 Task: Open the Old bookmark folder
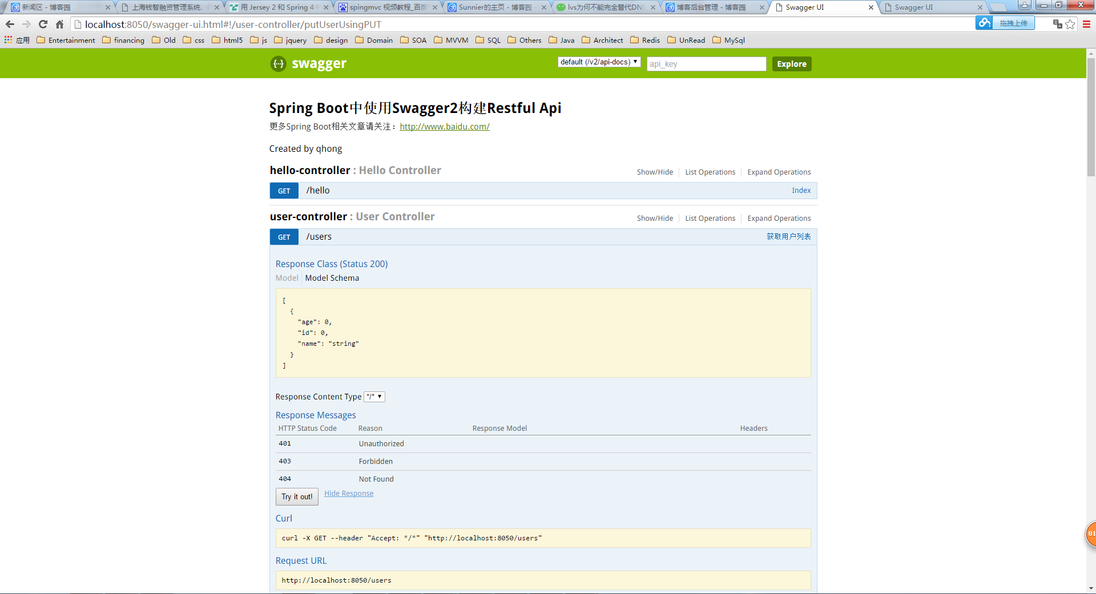164,40
